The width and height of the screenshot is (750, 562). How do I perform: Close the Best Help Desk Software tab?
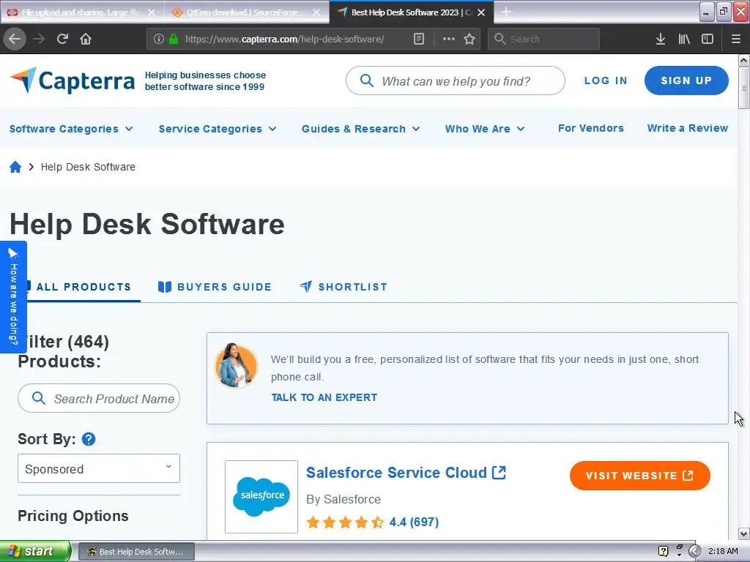[481, 12]
